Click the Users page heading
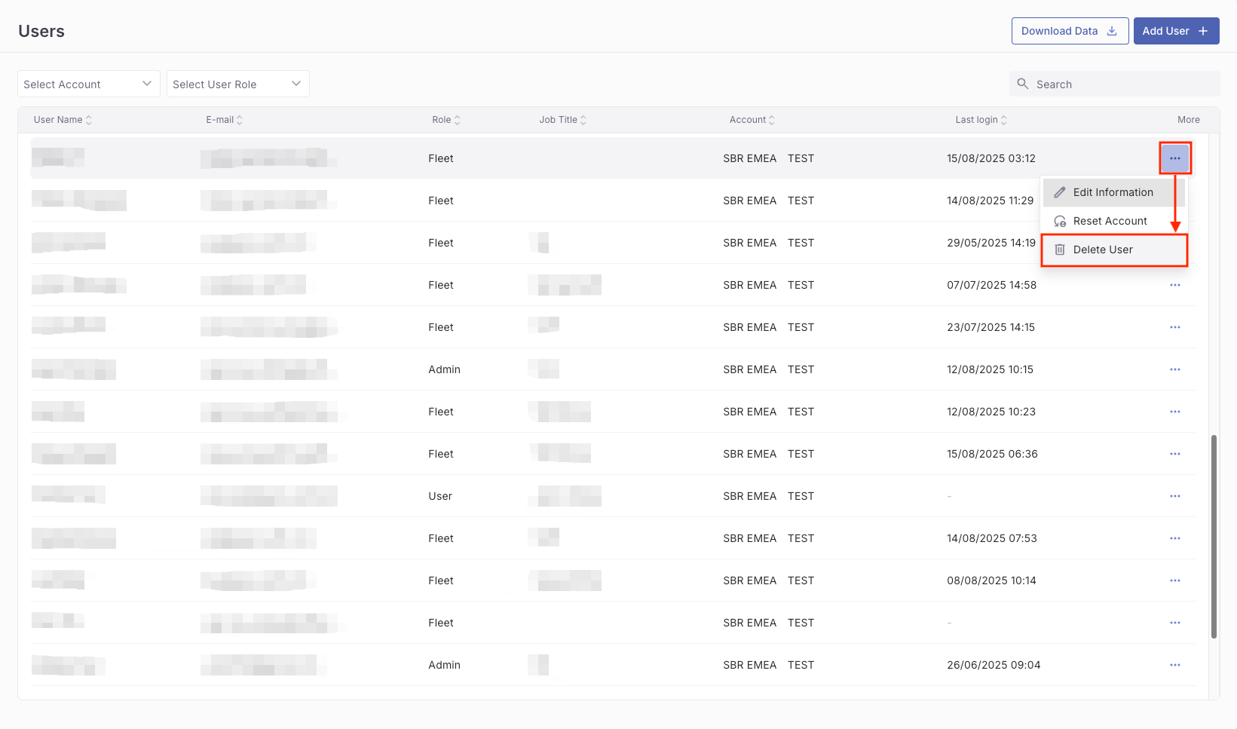1237x729 pixels. click(41, 31)
